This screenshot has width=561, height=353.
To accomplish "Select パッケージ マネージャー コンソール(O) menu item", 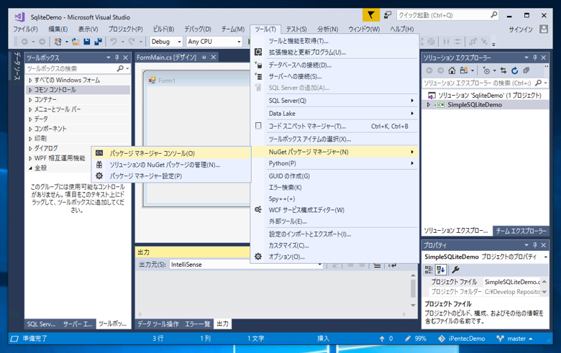I will pyautogui.click(x=171, y=153).
